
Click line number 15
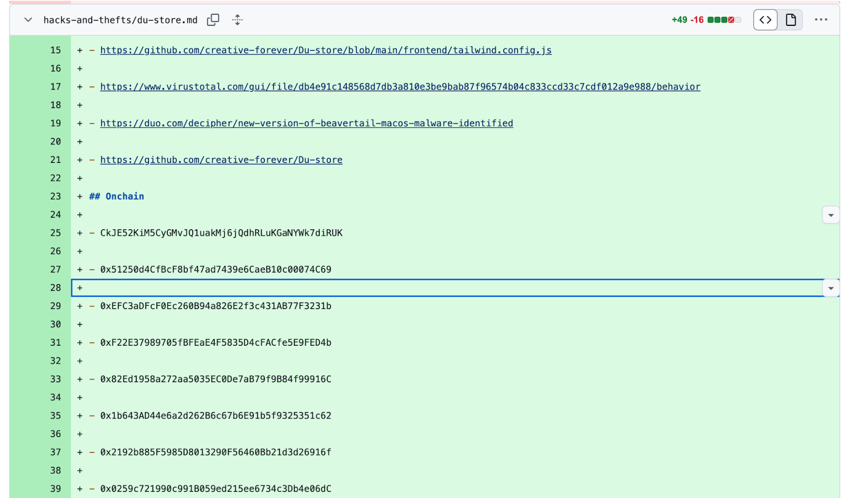point(55,50)
